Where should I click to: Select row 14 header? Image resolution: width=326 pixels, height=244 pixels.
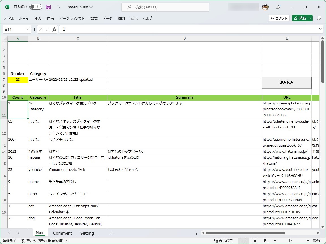[4, 152]
